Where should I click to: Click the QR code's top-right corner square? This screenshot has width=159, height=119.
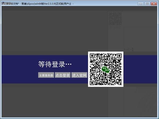click(x=119, y=56)
